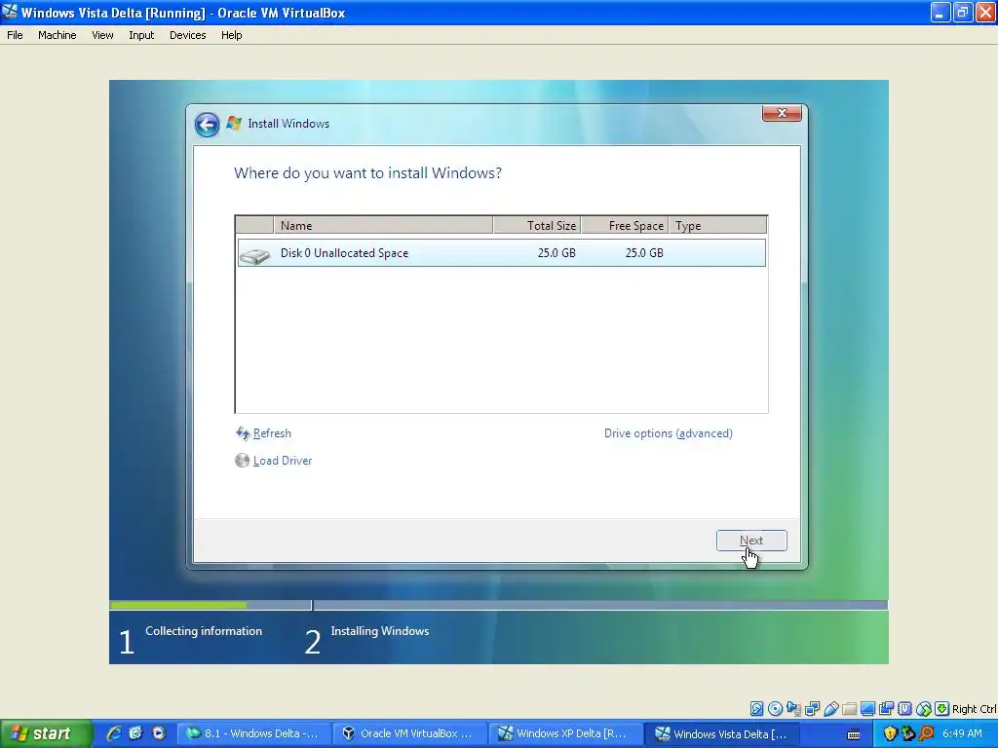Click the orange magnifier tray icon

point(927,733)
